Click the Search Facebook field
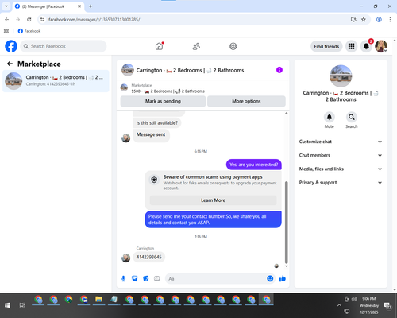 (64, 46)
